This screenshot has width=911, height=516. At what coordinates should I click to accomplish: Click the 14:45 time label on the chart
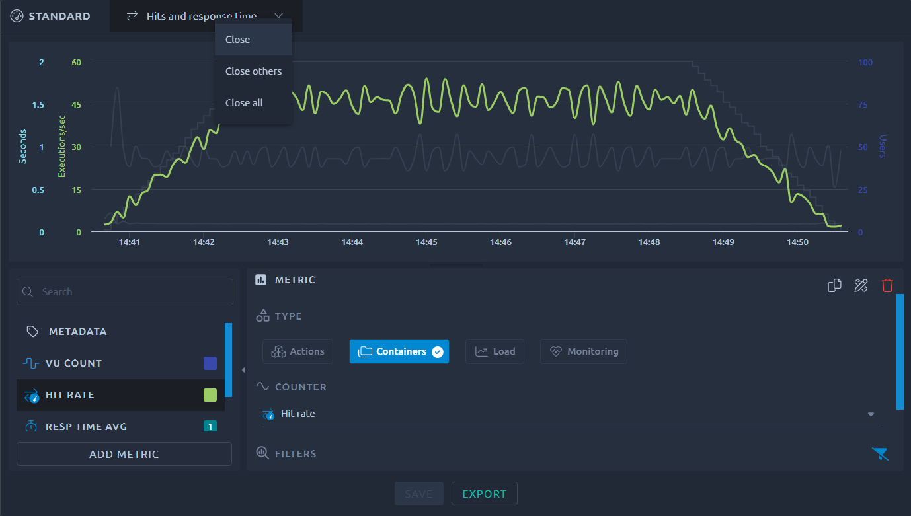click(426, 242)
